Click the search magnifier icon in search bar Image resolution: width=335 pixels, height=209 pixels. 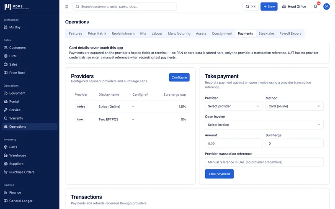coord(77,7)
